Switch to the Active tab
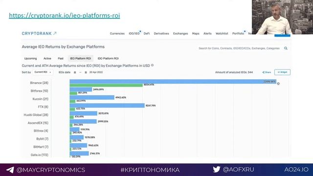The height and width of the screenshot is (176, 313). (x=47, y=59)
